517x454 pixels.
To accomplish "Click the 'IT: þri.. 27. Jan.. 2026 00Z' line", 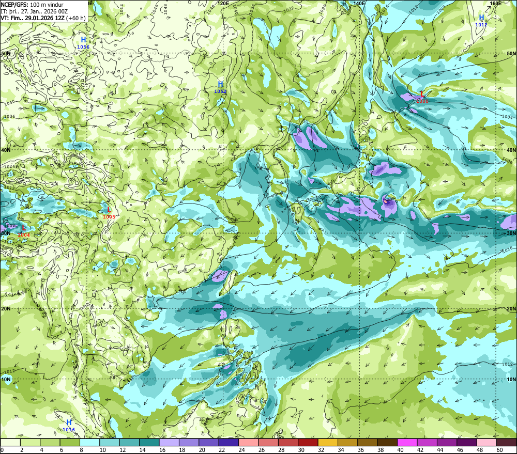I will (x=34, y=11).
